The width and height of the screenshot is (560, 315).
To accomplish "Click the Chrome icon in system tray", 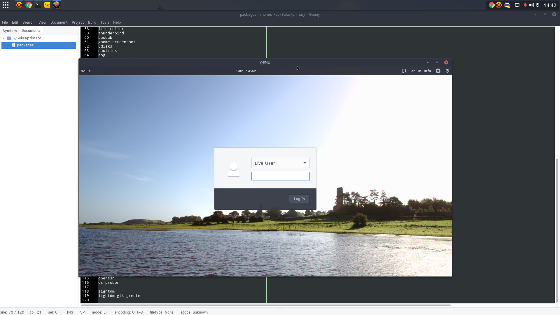I will tap(492, 5).
